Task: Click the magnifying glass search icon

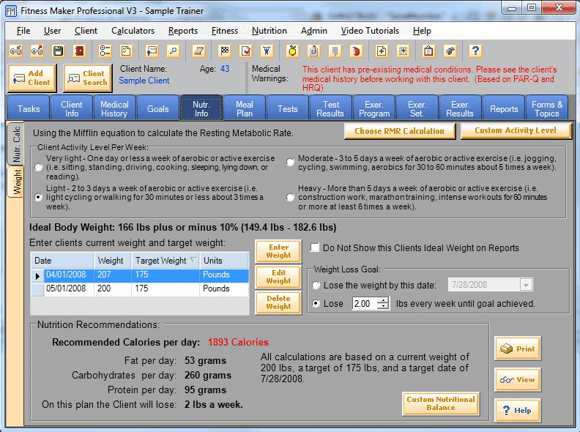Action: 173,51
